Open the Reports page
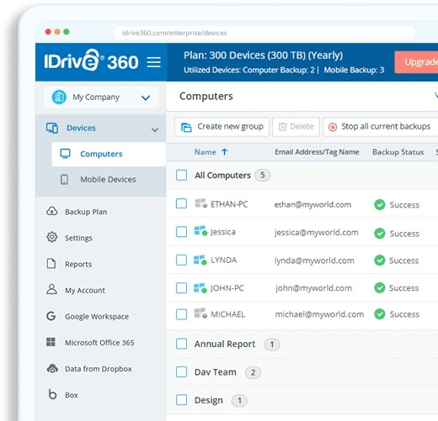 pos(78,264)
